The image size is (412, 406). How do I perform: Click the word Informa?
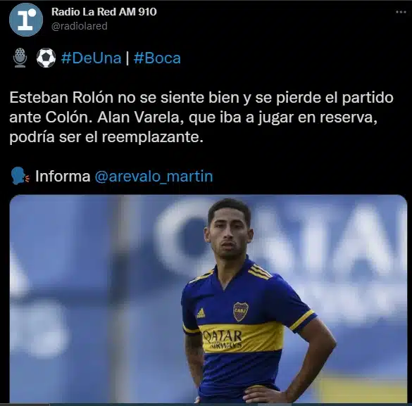[x=63, y=176]
